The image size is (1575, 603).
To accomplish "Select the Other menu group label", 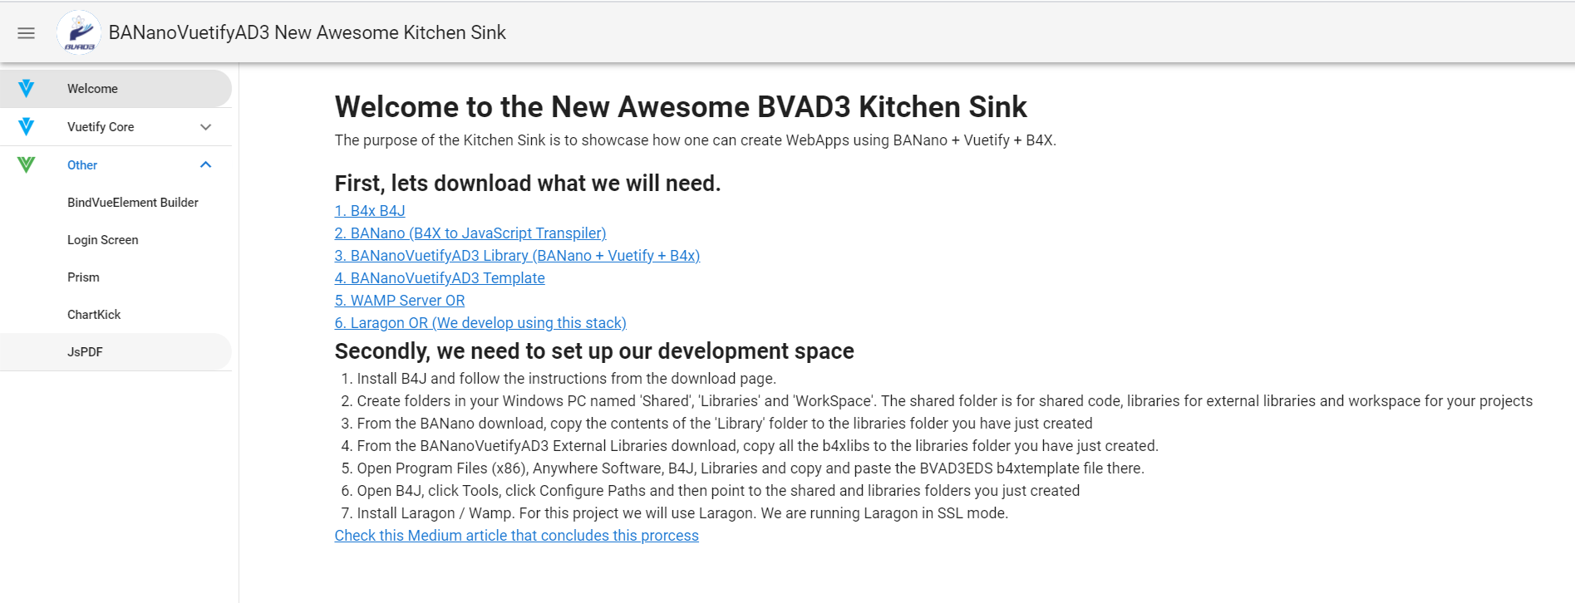I will (82, 165).
